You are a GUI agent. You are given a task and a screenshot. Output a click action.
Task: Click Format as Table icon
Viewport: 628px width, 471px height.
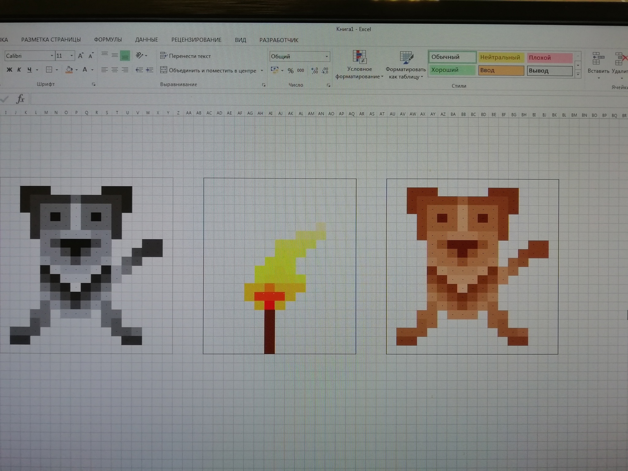pyautogui.click(x=406, y=58)
